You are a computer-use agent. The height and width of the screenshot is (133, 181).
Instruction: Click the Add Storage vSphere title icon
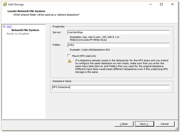5,4
